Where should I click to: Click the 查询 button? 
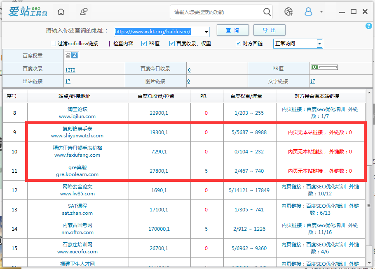click(x=233, y=30)
